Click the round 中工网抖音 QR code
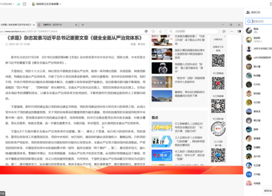The image size is (272, 196). [x=218, y=128]
